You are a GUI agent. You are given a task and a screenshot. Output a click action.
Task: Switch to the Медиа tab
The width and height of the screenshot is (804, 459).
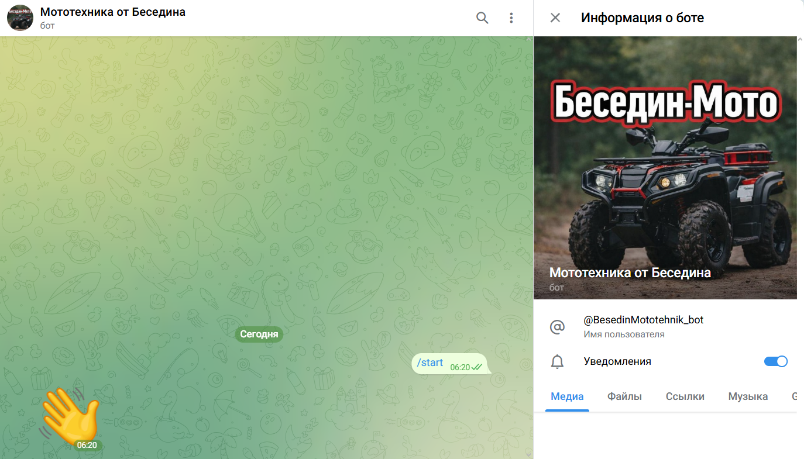[x=567, y=396]
